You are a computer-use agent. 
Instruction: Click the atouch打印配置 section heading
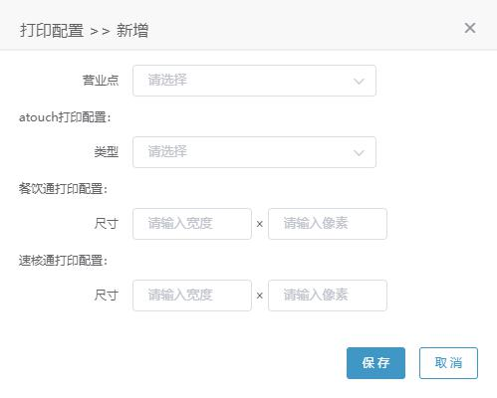(65, 117)
